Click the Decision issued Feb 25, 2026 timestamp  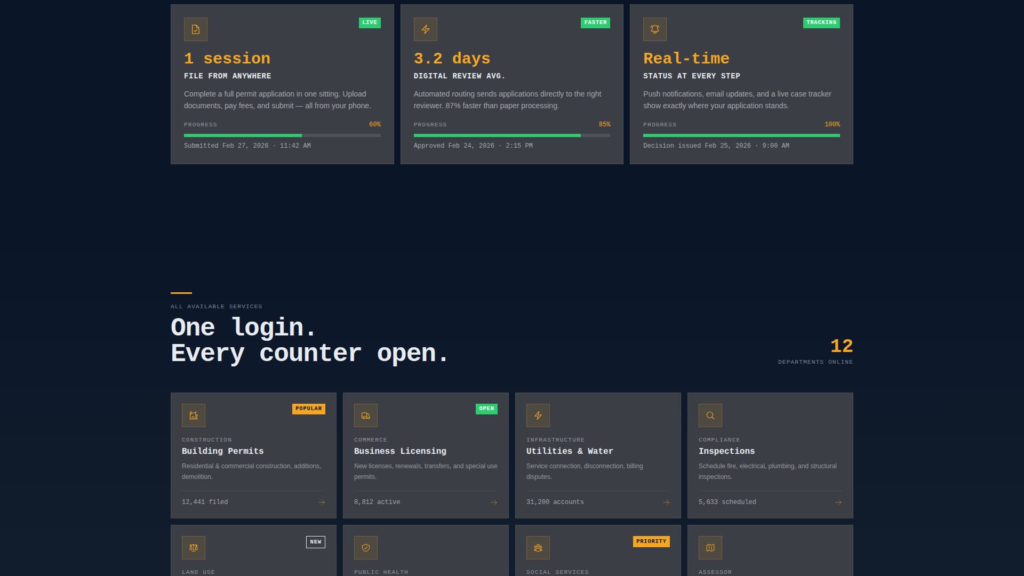click(x=716, y=146)
